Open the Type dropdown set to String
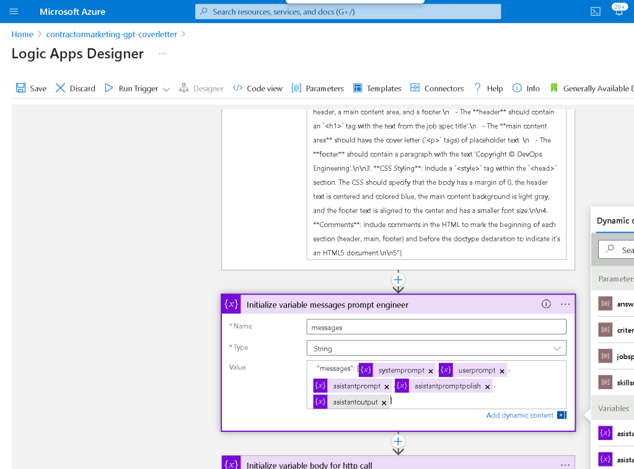Image resolution: width=634 pixels, height=469 pixels. [436, 348]
